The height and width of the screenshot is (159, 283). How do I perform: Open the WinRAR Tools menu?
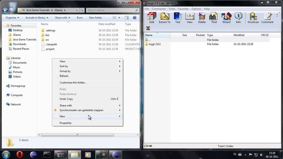click(172, 9)
